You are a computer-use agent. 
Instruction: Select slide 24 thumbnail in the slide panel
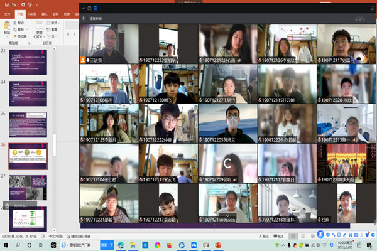28,92
